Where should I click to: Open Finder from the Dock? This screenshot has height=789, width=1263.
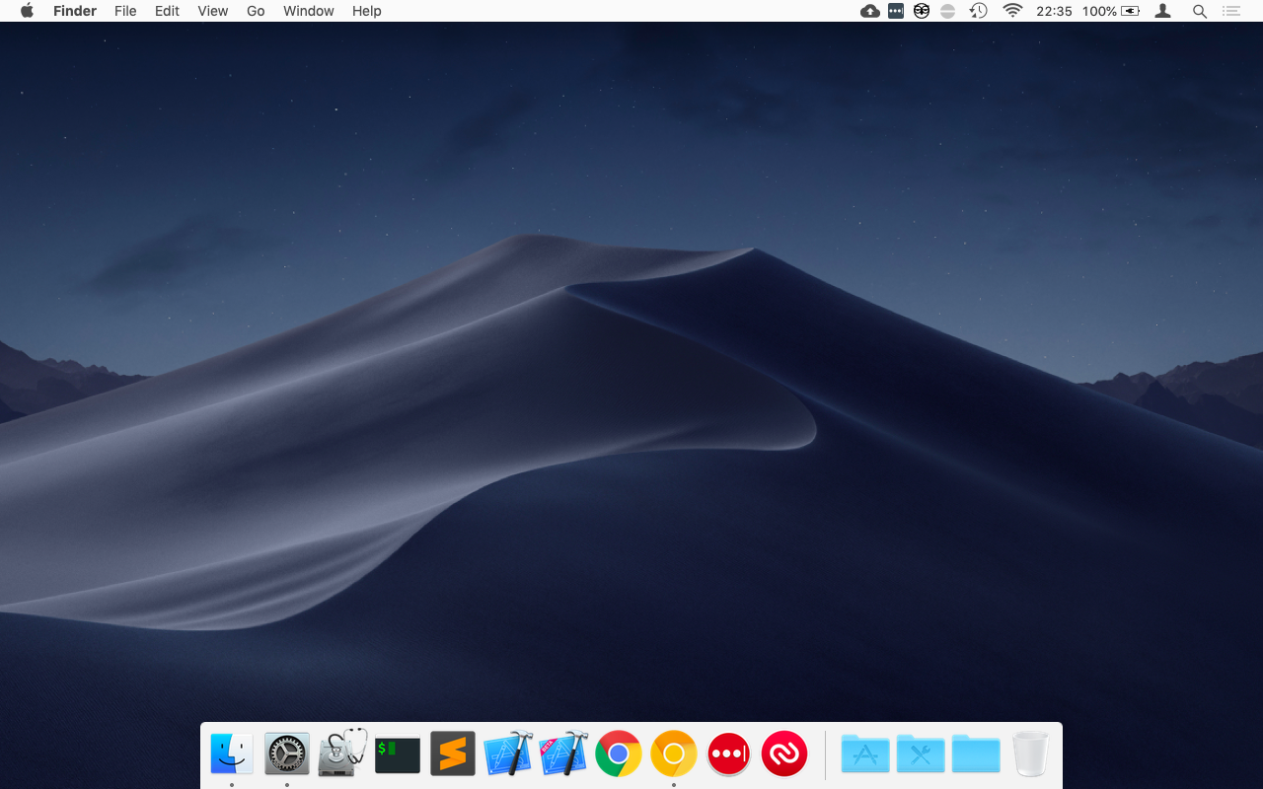tap(232, 754)
